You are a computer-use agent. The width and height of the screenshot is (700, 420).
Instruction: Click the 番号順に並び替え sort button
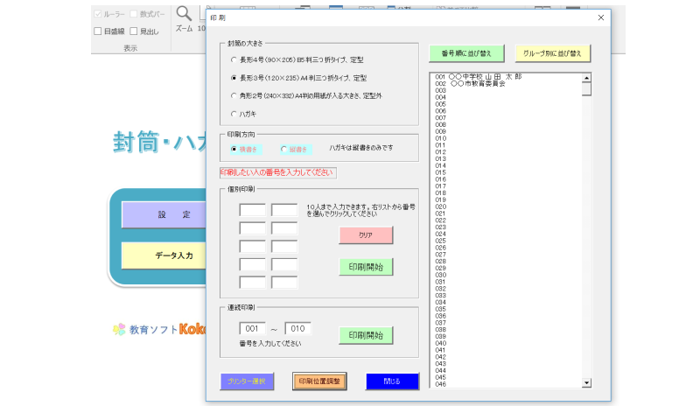[467, 53]
